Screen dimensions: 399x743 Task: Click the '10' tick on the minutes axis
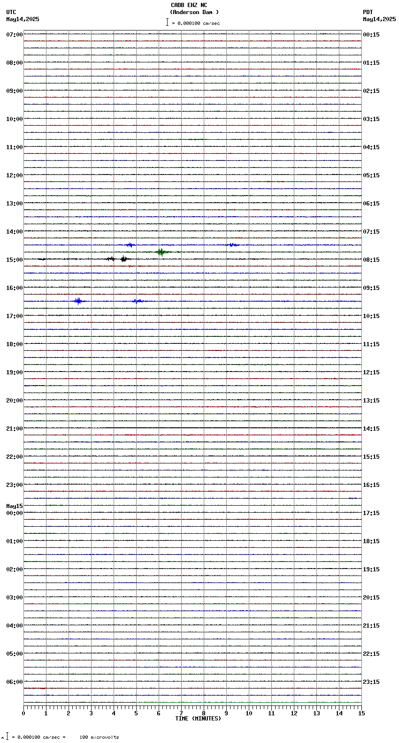coord(249,713)
